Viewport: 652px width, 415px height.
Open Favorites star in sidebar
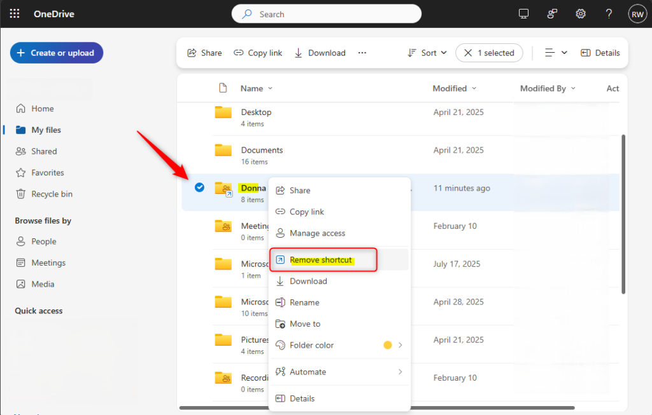(x=21, y=173)
